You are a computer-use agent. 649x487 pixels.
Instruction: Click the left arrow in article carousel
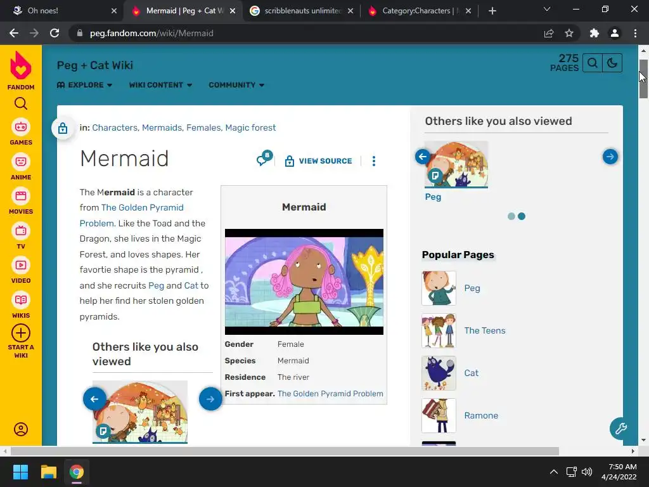pyautogui.click(x=94, y=399)
